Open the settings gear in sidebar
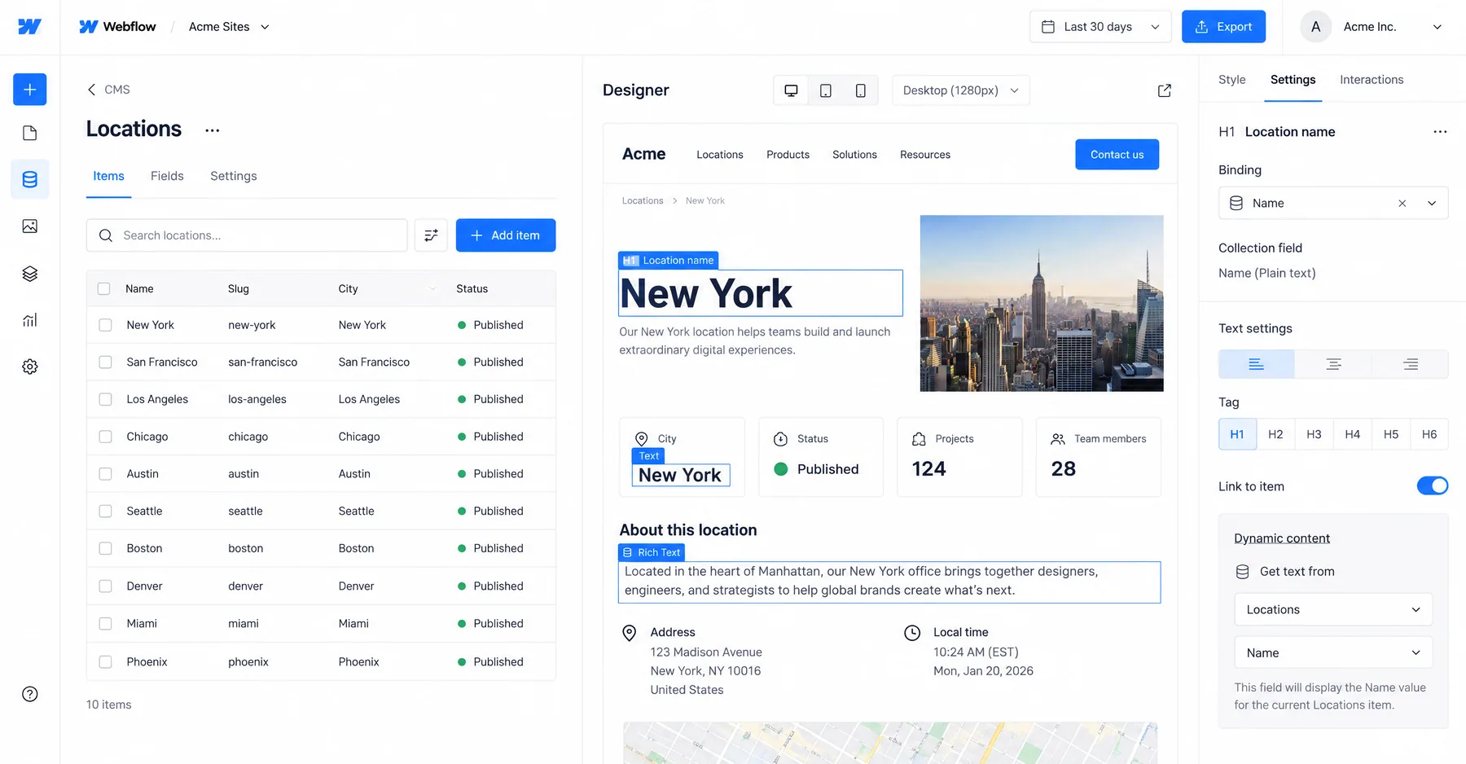The width and height of the screenshot is (1466, 764). coord(29,367)
